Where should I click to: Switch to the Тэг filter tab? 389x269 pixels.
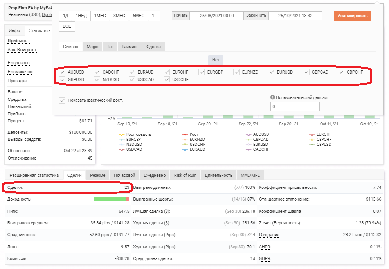110,47
